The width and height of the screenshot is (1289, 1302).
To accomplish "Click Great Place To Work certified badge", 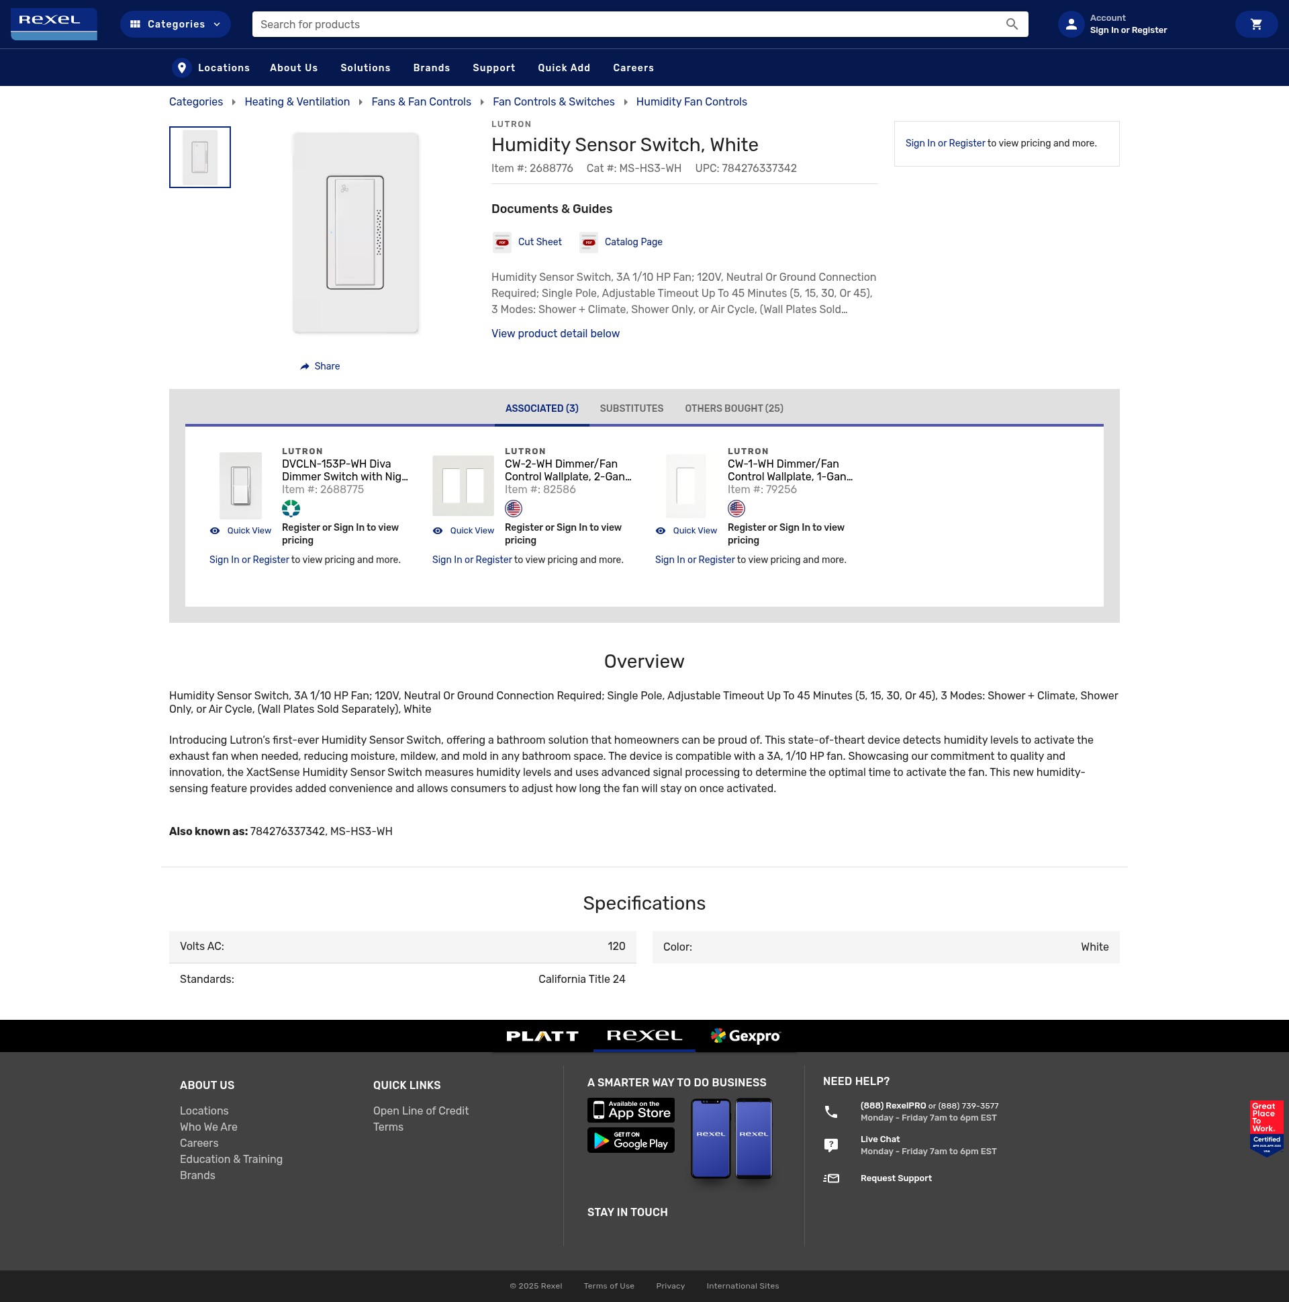I will tap(1266, 1129).
